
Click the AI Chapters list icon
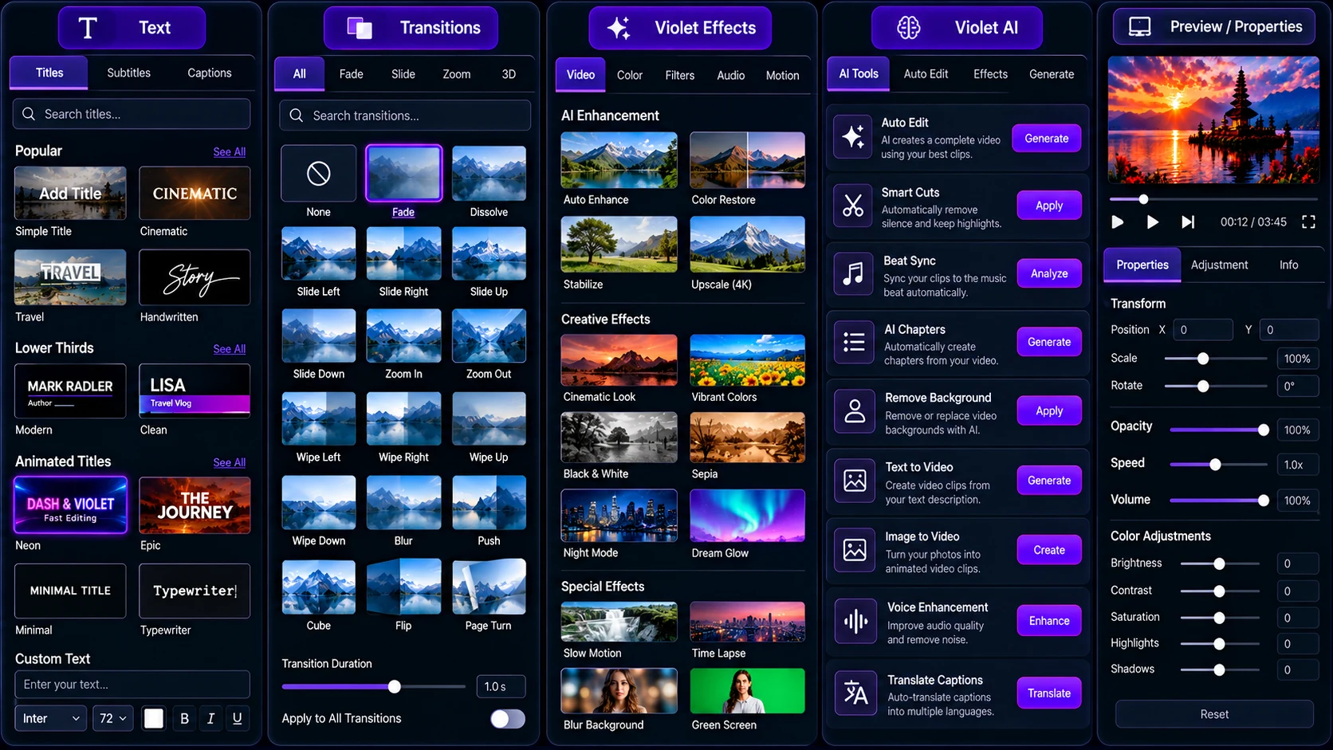[854, 343]
